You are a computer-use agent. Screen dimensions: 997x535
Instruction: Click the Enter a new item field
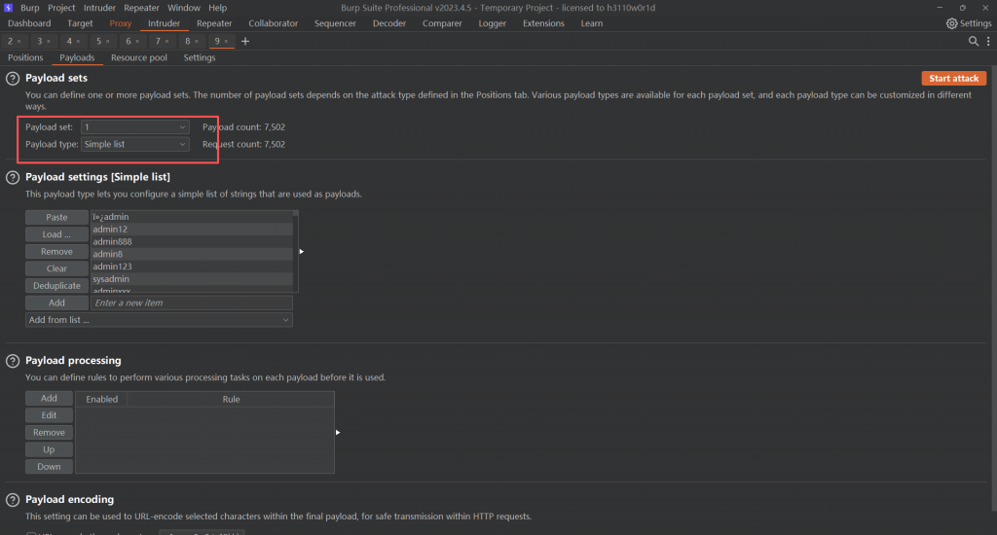pyautogui.click(x=192, y=303)
